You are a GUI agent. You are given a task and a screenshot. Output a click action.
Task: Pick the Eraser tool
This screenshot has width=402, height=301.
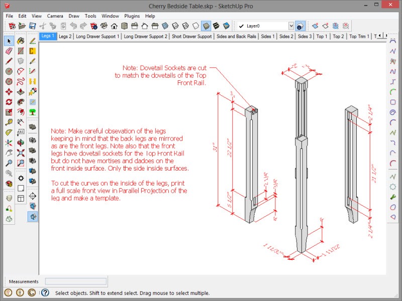pos(9,51)
